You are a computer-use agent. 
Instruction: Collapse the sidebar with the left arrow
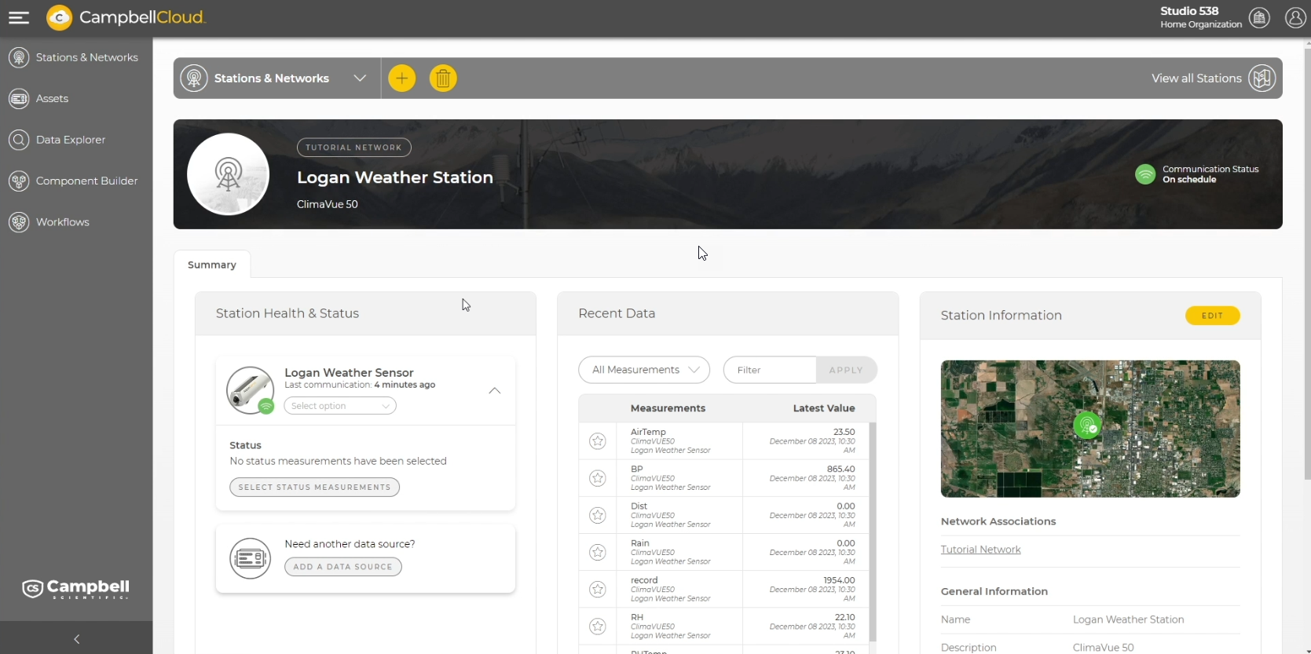76,639
